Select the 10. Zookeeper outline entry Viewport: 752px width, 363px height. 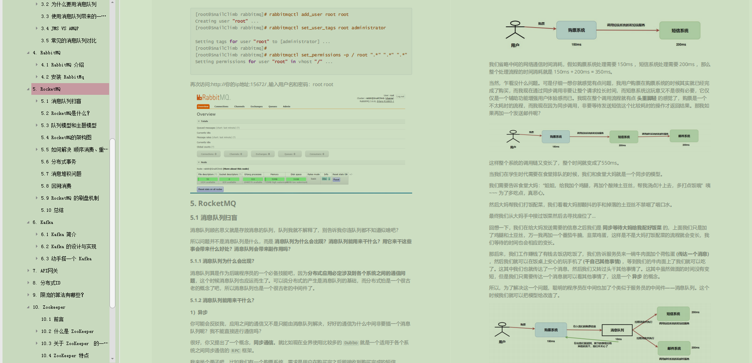(49, 307)
